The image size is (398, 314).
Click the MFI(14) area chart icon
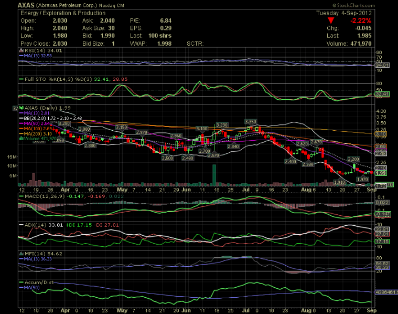pos(21,254)
